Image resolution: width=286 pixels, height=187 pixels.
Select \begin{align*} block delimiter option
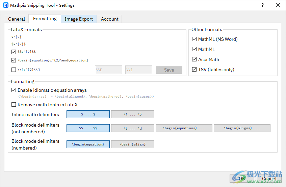242,128
